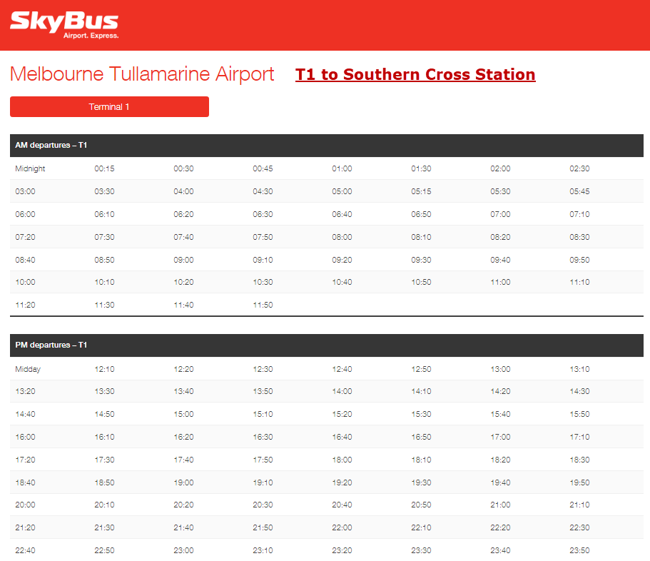This screenshot has width=650, height=561.
Task: Click the Melbourne Tullamarine Airport heading
Action: click(142, 74)
